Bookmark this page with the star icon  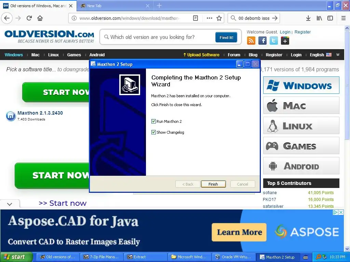219,18
